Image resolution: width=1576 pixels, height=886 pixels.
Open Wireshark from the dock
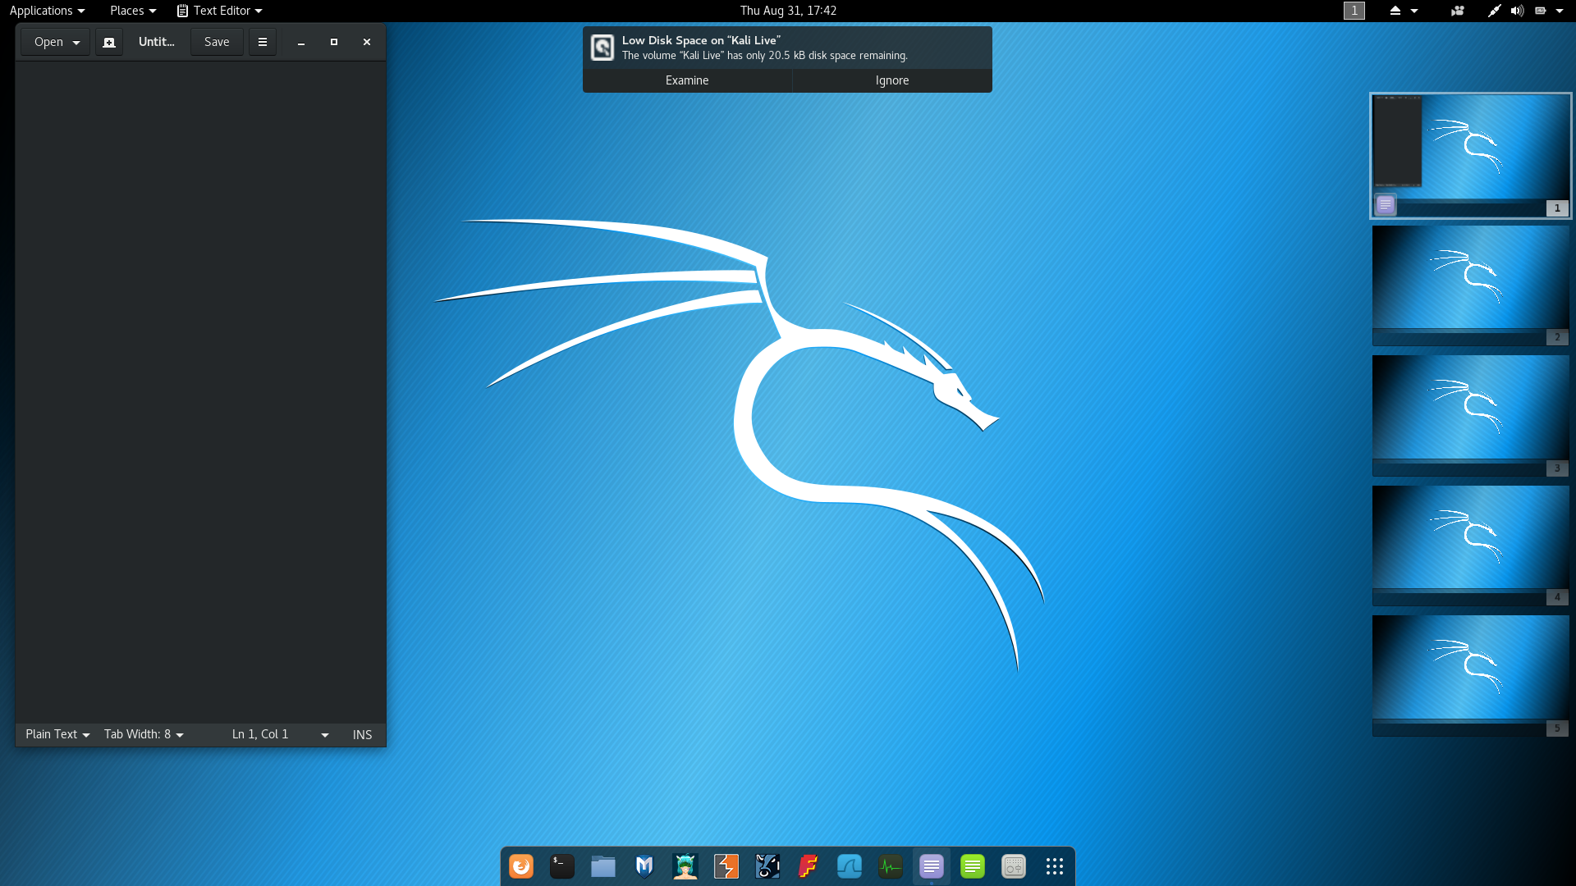[x=850, y=866]
